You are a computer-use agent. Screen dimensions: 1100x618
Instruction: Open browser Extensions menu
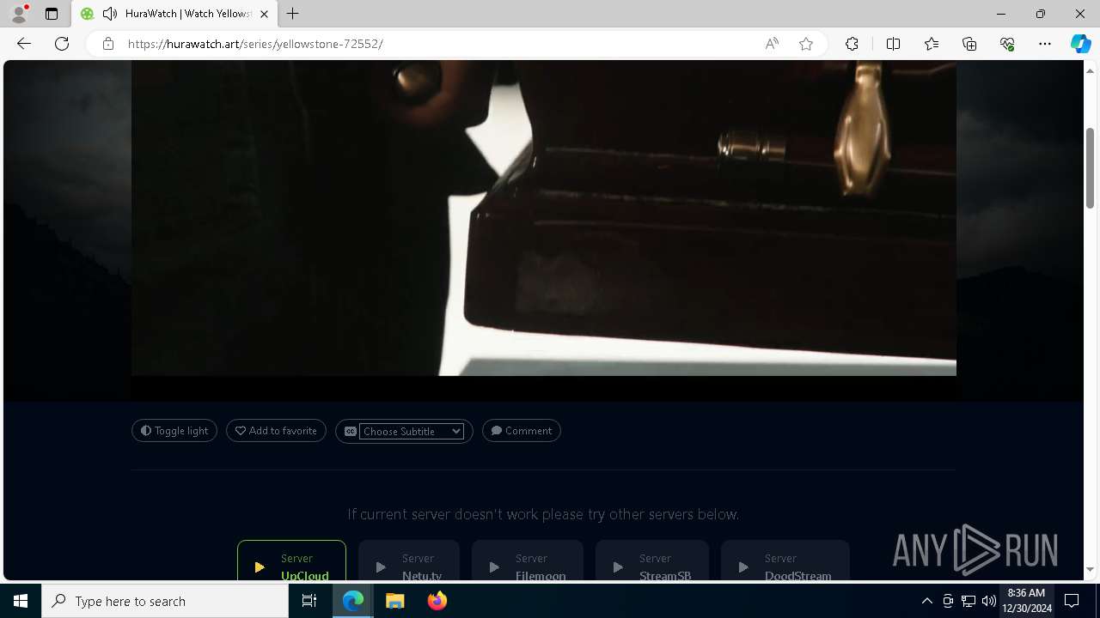852,44
